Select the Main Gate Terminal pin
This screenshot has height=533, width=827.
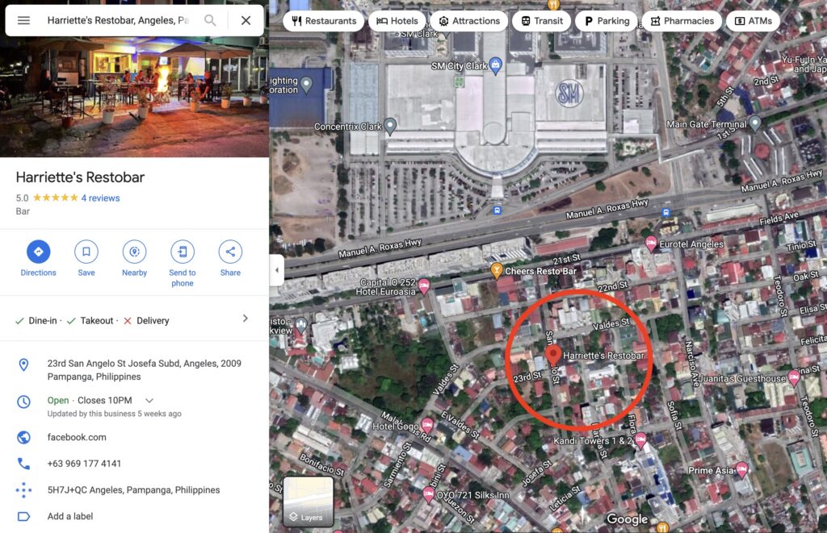(755, 123)
